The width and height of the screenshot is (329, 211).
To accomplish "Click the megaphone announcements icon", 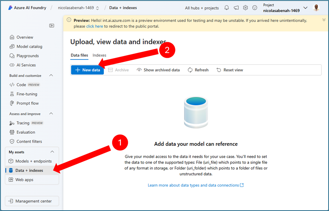I will pyautogui.click(x=236, y=8).
